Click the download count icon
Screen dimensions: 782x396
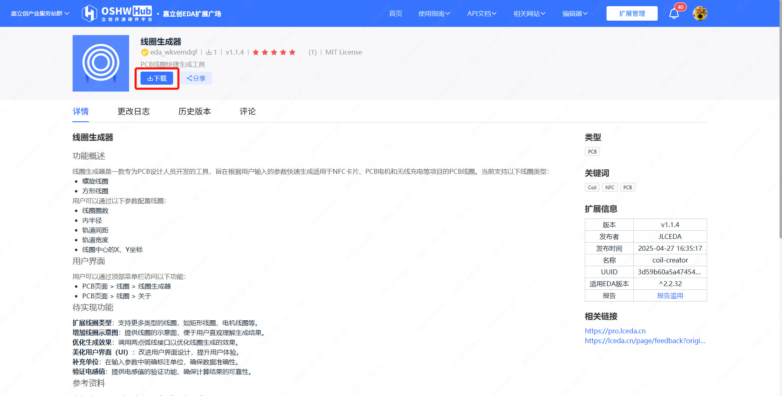coord(209,52)
